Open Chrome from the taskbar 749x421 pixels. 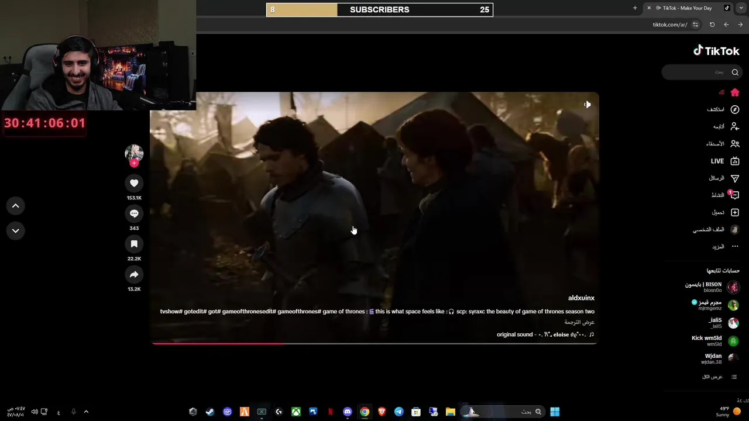pyautogui.click(x=365, y=412)
